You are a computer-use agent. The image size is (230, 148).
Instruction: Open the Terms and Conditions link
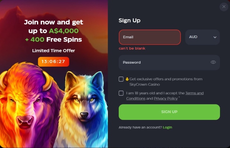pyautogui.click(x=165, y=96)
